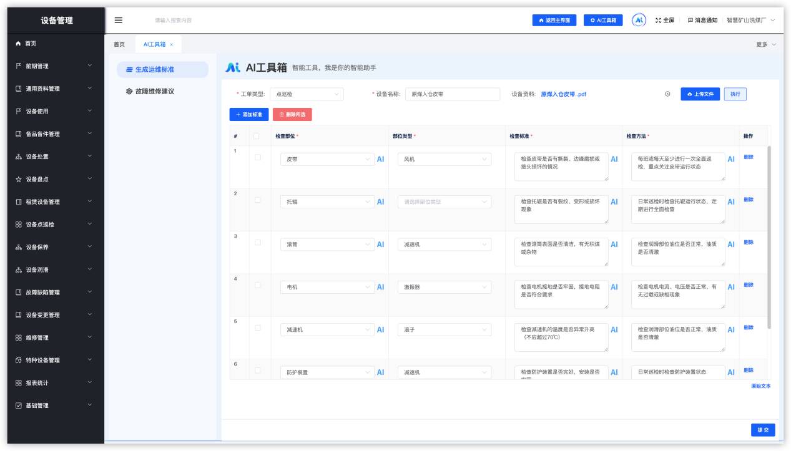Open the 更多 tabs dropdown

pos(766,44)
